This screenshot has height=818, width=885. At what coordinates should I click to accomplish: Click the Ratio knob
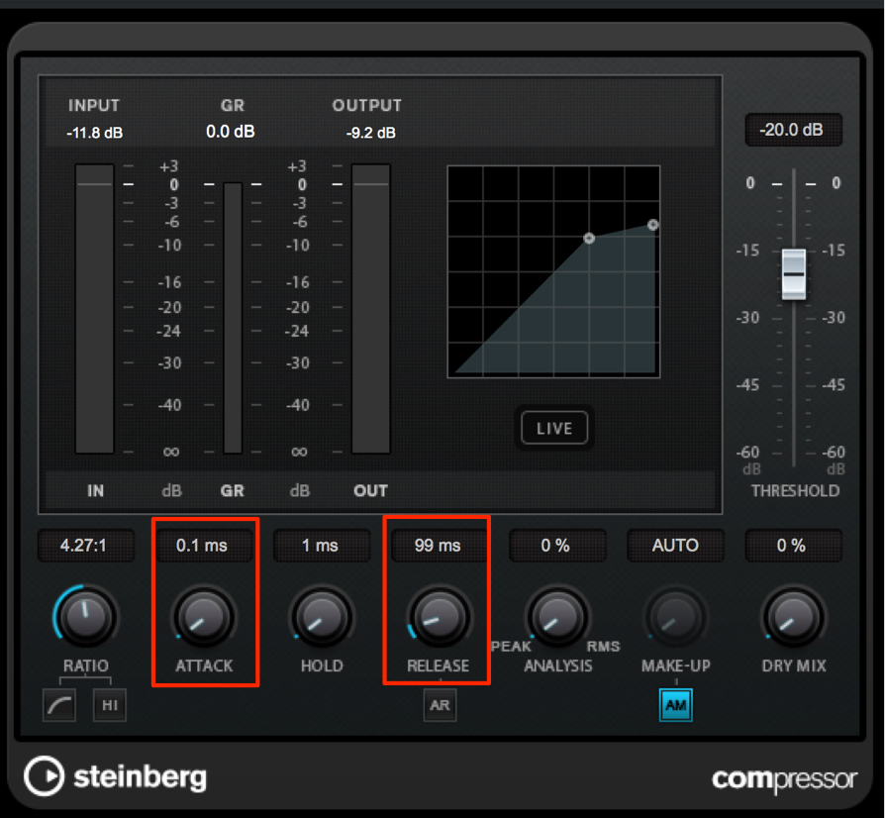(86, 616)
